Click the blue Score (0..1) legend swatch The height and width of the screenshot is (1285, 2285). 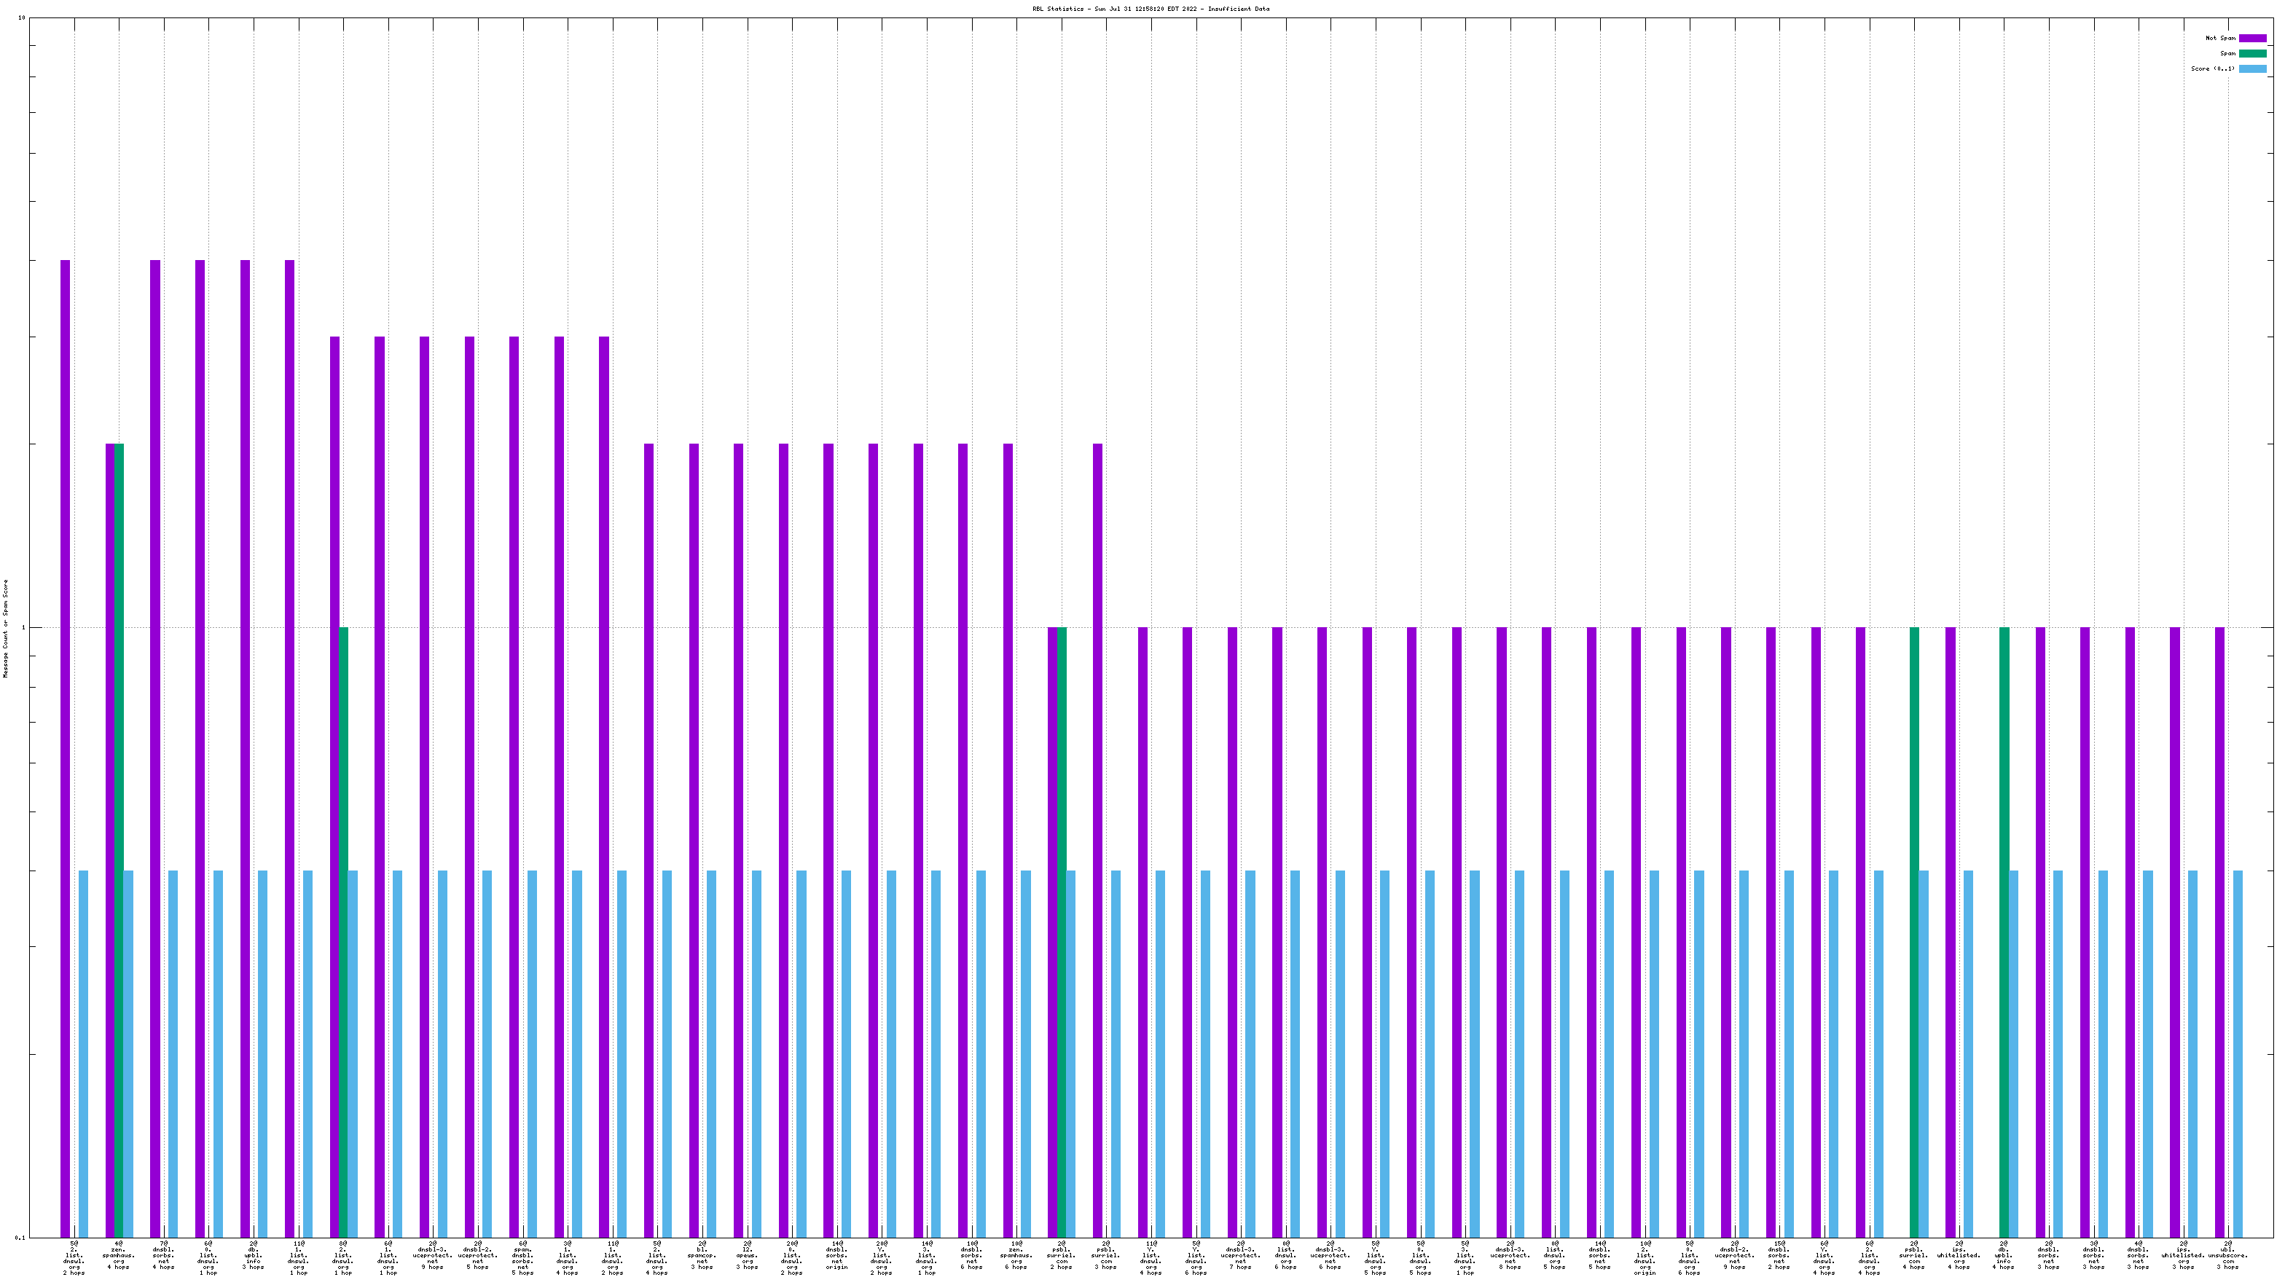click(2252, 68)
